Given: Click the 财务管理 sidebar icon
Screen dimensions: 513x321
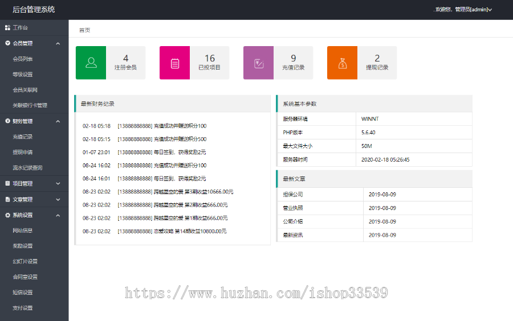Looking at the screenshot, I should [x=7, y=121].
